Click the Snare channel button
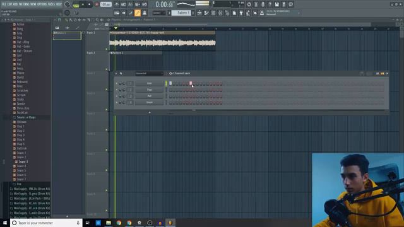404x227 pixels. [150, 102]
